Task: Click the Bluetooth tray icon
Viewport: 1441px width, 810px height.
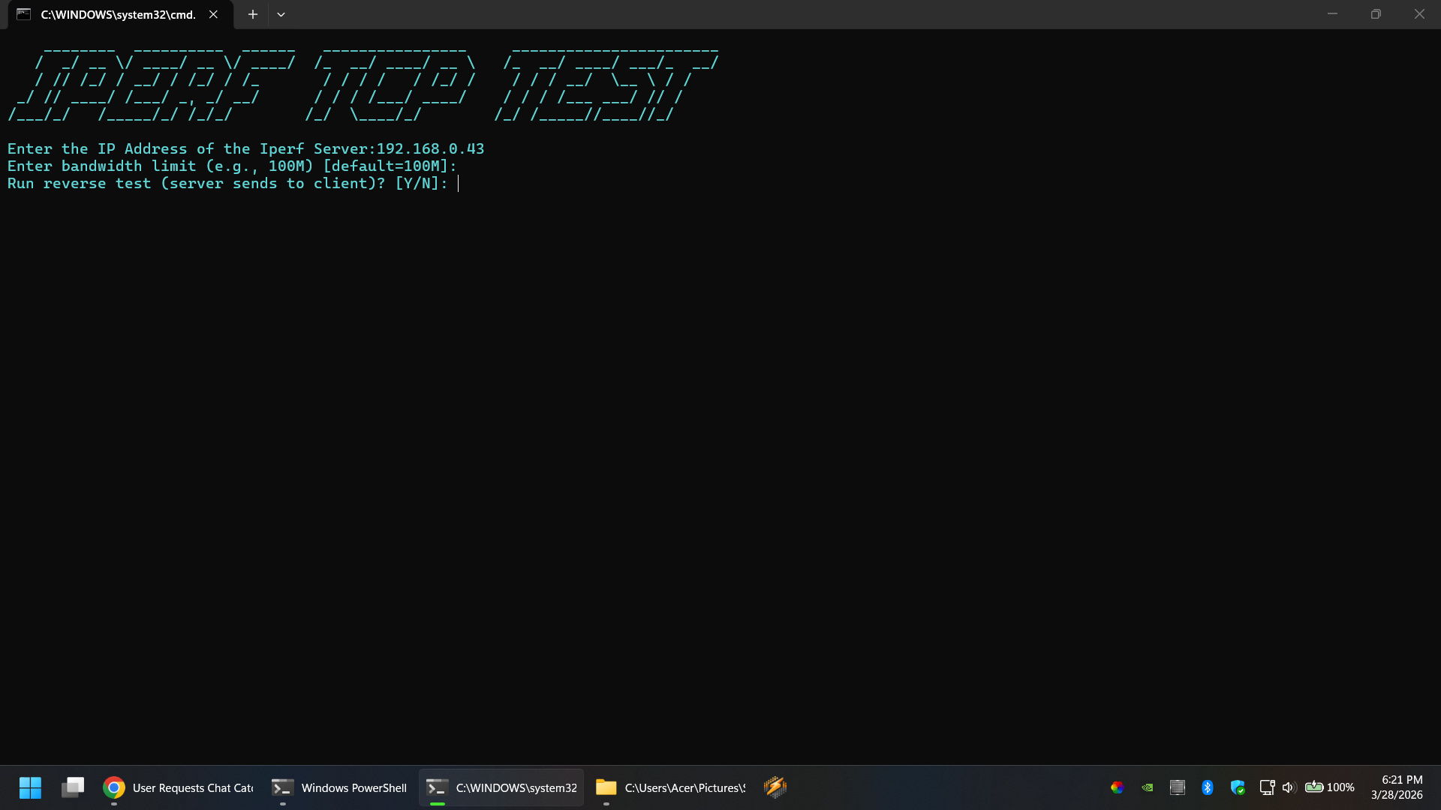Action: 1207,787
